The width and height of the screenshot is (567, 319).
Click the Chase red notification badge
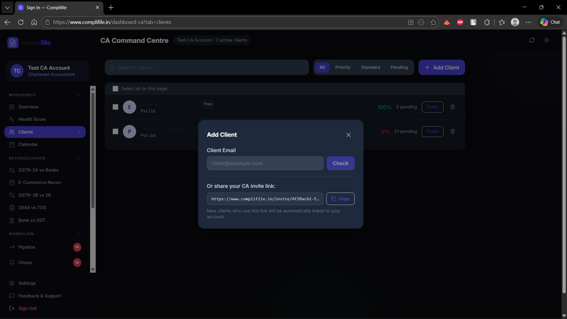(77, 262)
